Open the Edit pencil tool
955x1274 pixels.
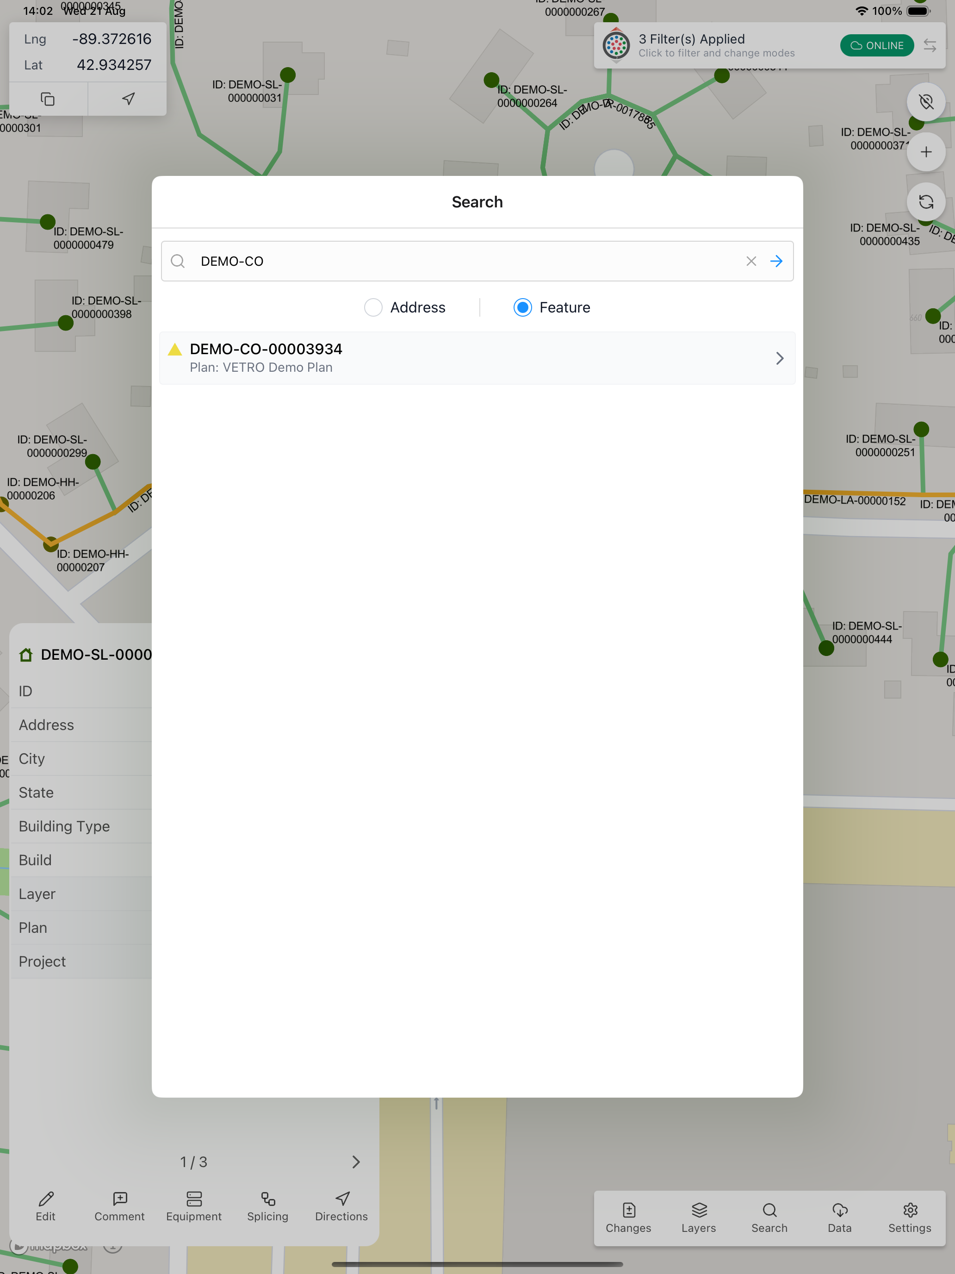(46, 1206)
